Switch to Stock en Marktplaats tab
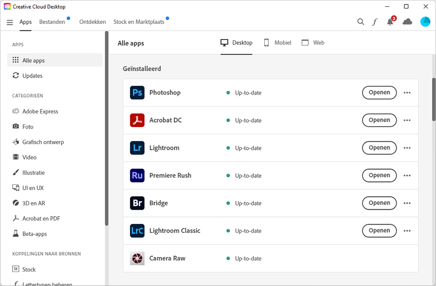436x286 pixels. click(139, 22)
